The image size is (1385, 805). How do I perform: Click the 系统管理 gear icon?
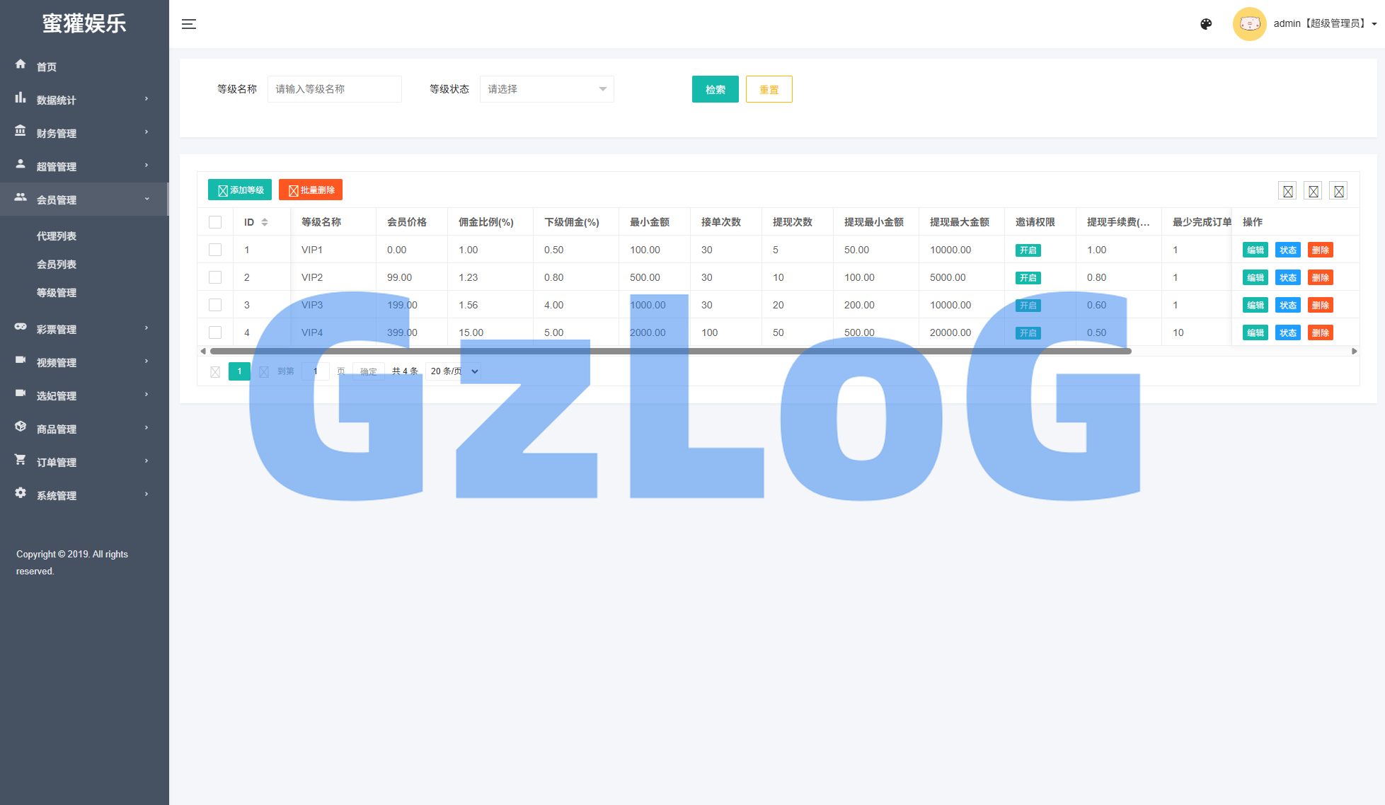[x=21, y=493]
